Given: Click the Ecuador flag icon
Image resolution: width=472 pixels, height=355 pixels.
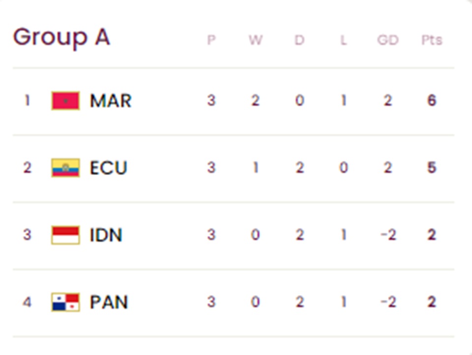Looking at the screenshot, I should (x=65, y=168).
